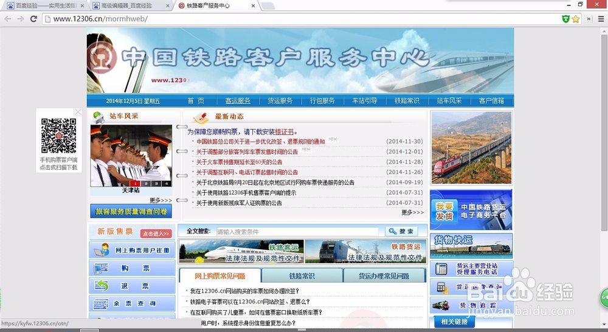Click the toolbar overflow chevron

(x=589, y=19)
